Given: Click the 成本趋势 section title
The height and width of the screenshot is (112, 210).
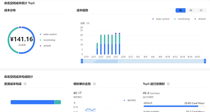Looking at the screenshot, I should click(82, 10).
